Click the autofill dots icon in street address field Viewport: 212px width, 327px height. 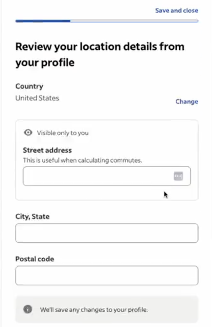click(x=178, y=176)
